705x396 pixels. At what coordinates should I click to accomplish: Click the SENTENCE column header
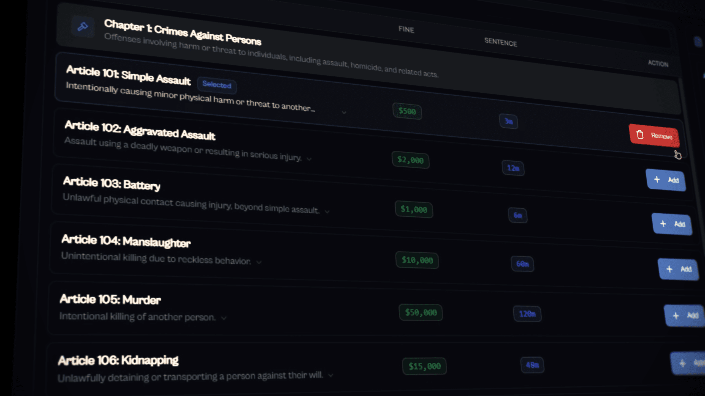pos(501,43)
